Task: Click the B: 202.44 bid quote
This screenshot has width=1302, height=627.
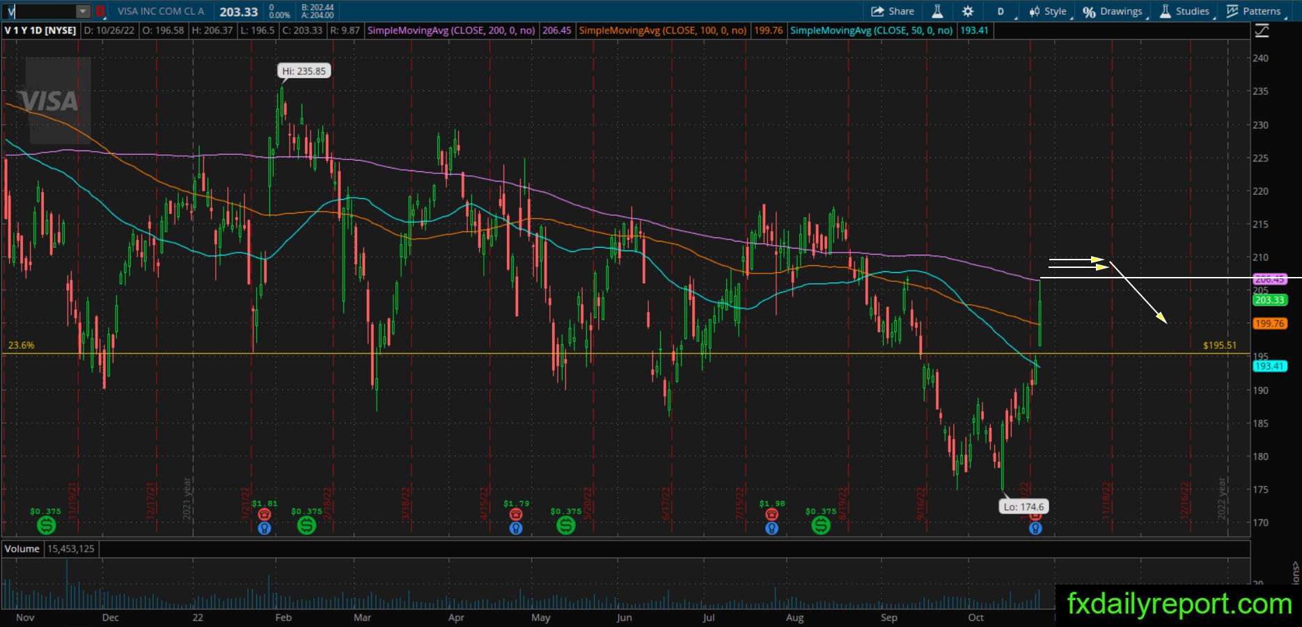Action: [317, 8]
